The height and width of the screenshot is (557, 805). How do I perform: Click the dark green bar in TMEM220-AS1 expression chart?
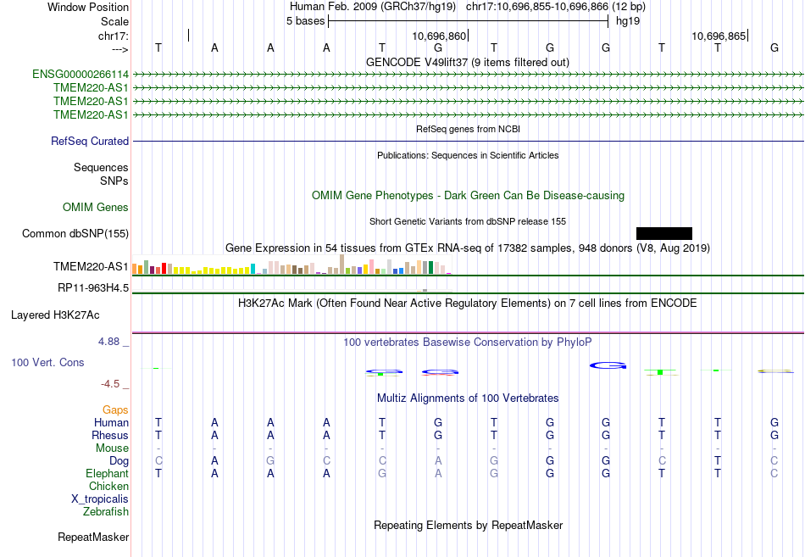[x=430, y=267]
